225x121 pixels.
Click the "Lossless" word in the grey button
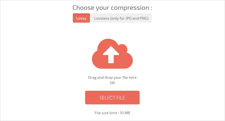[102, 19]
